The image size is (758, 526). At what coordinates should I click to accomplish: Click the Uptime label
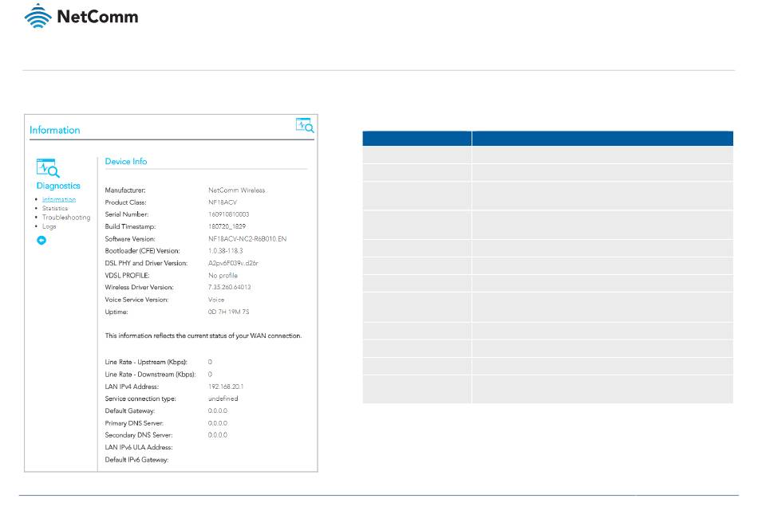tap(116, 312)
